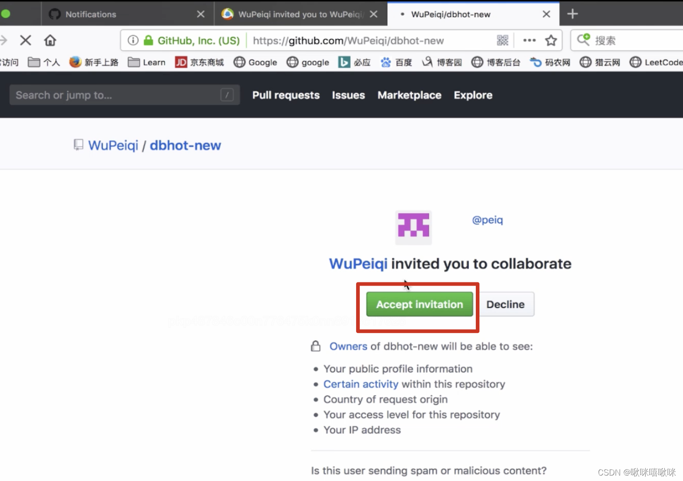Viewport: 683px width, 481px height.
Task: Open the Owners link
Action: 348,346
